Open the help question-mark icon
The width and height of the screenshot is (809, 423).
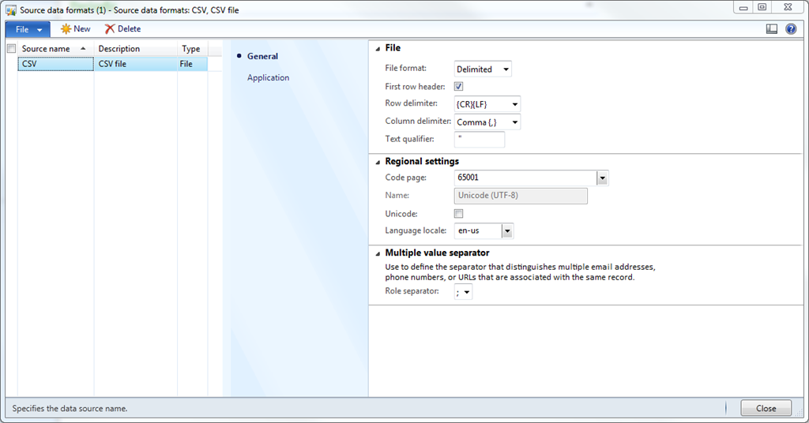click(790, 29)
